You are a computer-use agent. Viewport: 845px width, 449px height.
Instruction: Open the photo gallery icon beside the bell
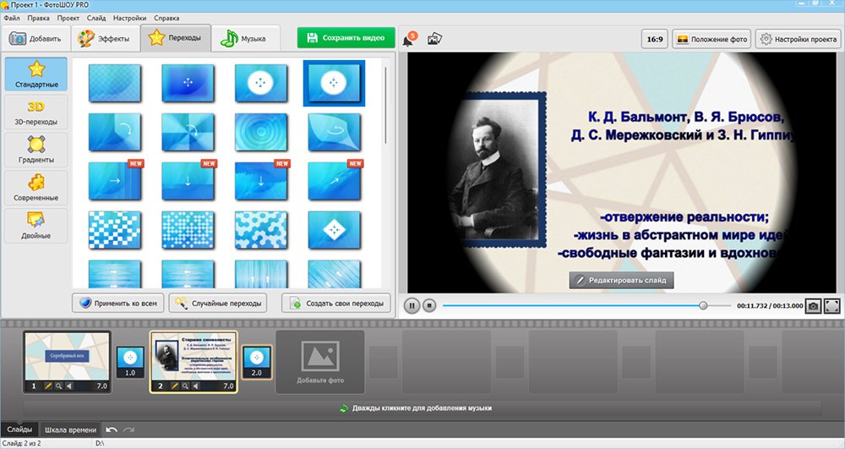(x=434, y=39)
